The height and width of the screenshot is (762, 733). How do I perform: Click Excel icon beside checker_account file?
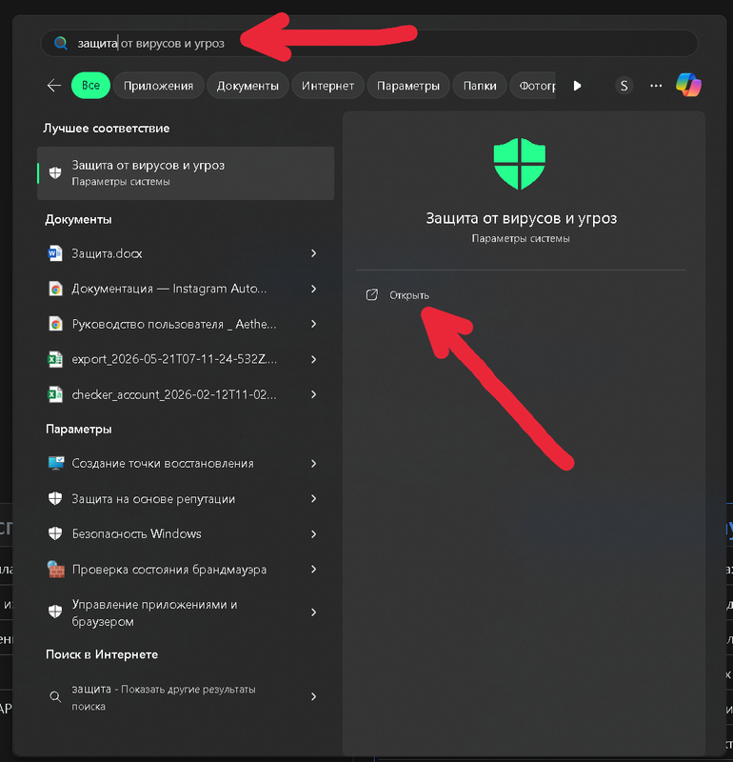pyautogui.click(x=55, y=394)
